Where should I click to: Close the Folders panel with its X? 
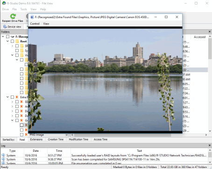[x=210, y=32]
